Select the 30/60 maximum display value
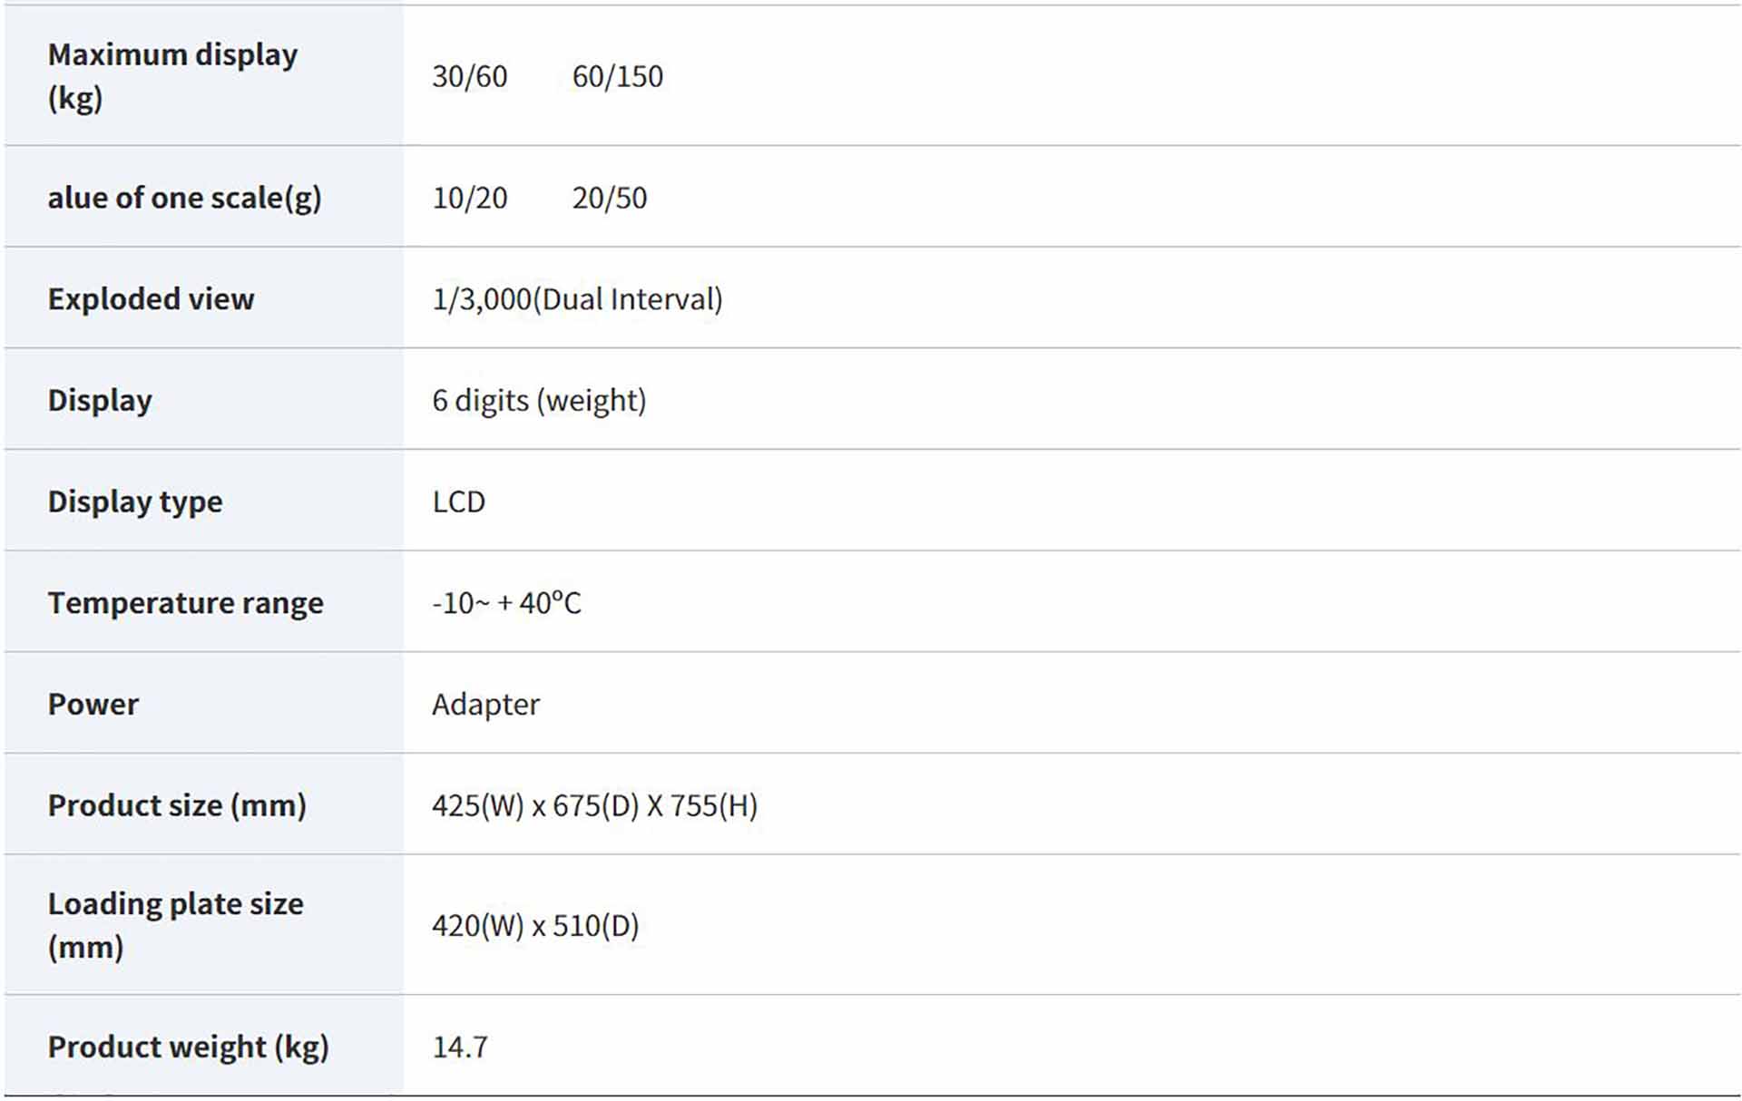The height and width of the screenshot is (1101, 1742). [x=469, y=77]
